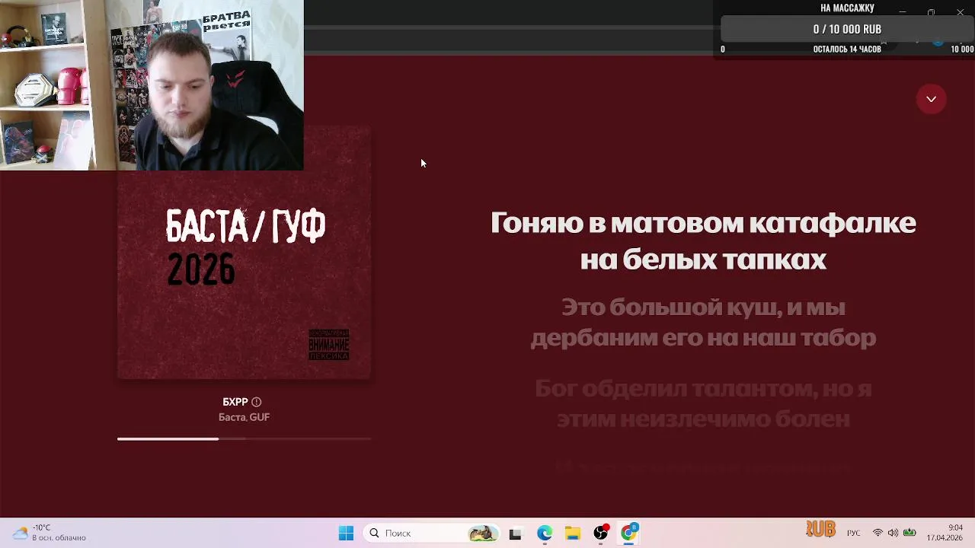Viewport: 975px width, 548px height.
Task: Click the donation goal 0 / 10 000 RUB bar
Action: pos(847,29)
